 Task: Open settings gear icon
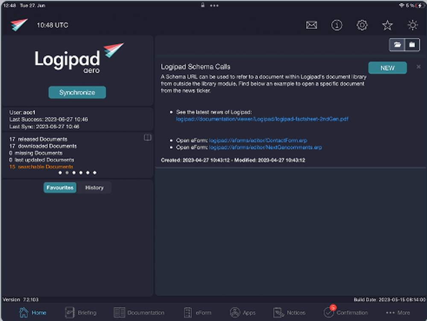[362, 25]
